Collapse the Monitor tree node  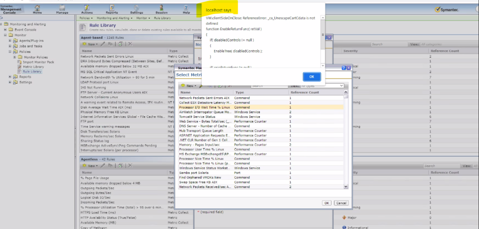coord(6,35)
